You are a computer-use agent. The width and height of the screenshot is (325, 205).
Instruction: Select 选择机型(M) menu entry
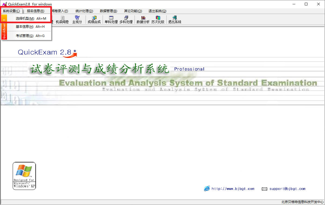tap(29, 19)
